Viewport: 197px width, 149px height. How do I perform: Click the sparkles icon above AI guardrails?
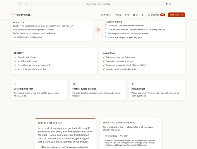click(133, 84)
